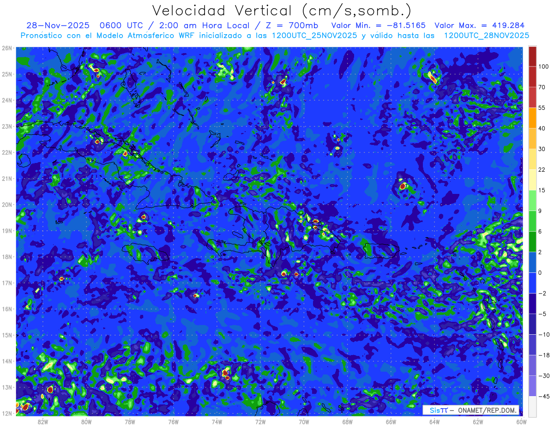Click the 'Valor Min. = -81.5165' readout
Screen dimensions: 554x428
(x=379, y=26)
